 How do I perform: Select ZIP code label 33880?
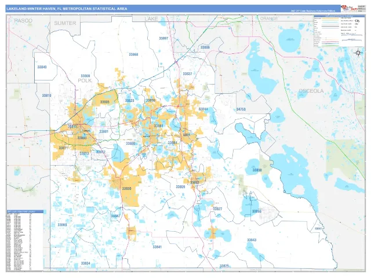point(130,144)
